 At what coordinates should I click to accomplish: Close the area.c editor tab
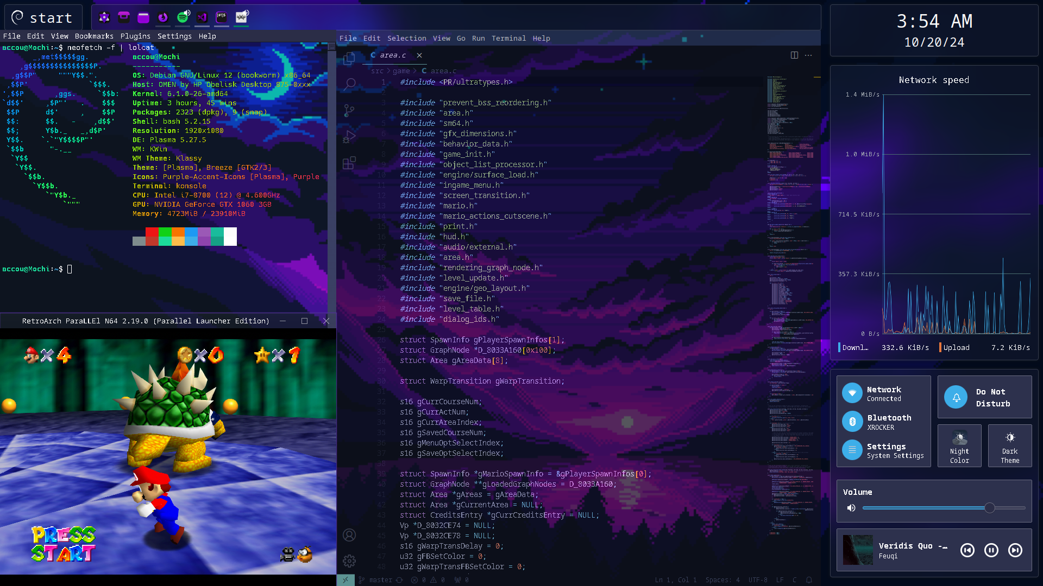click(419, 55)
